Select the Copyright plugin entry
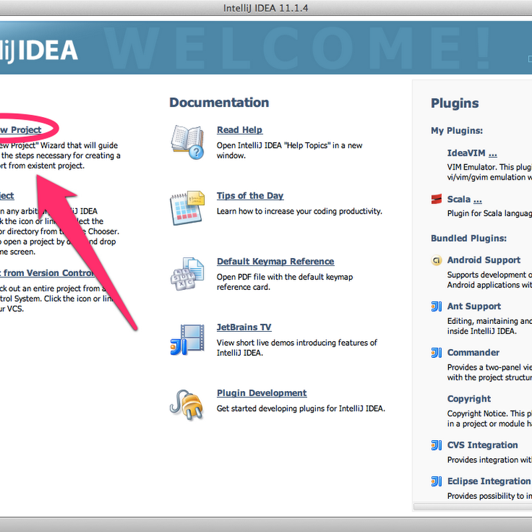 (x=469, y=399)
